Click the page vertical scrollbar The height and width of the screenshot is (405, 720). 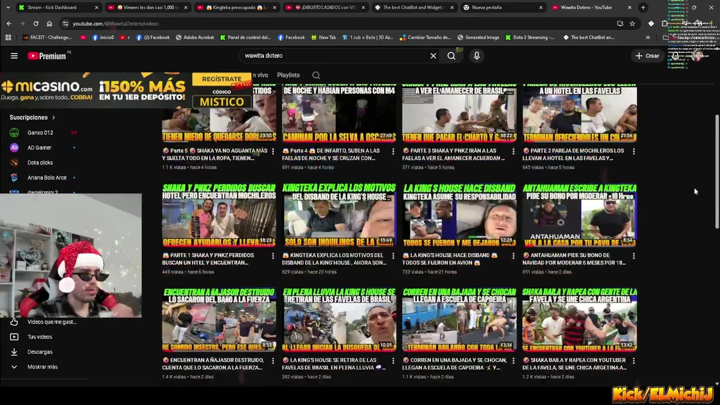[x=717, y=172]
